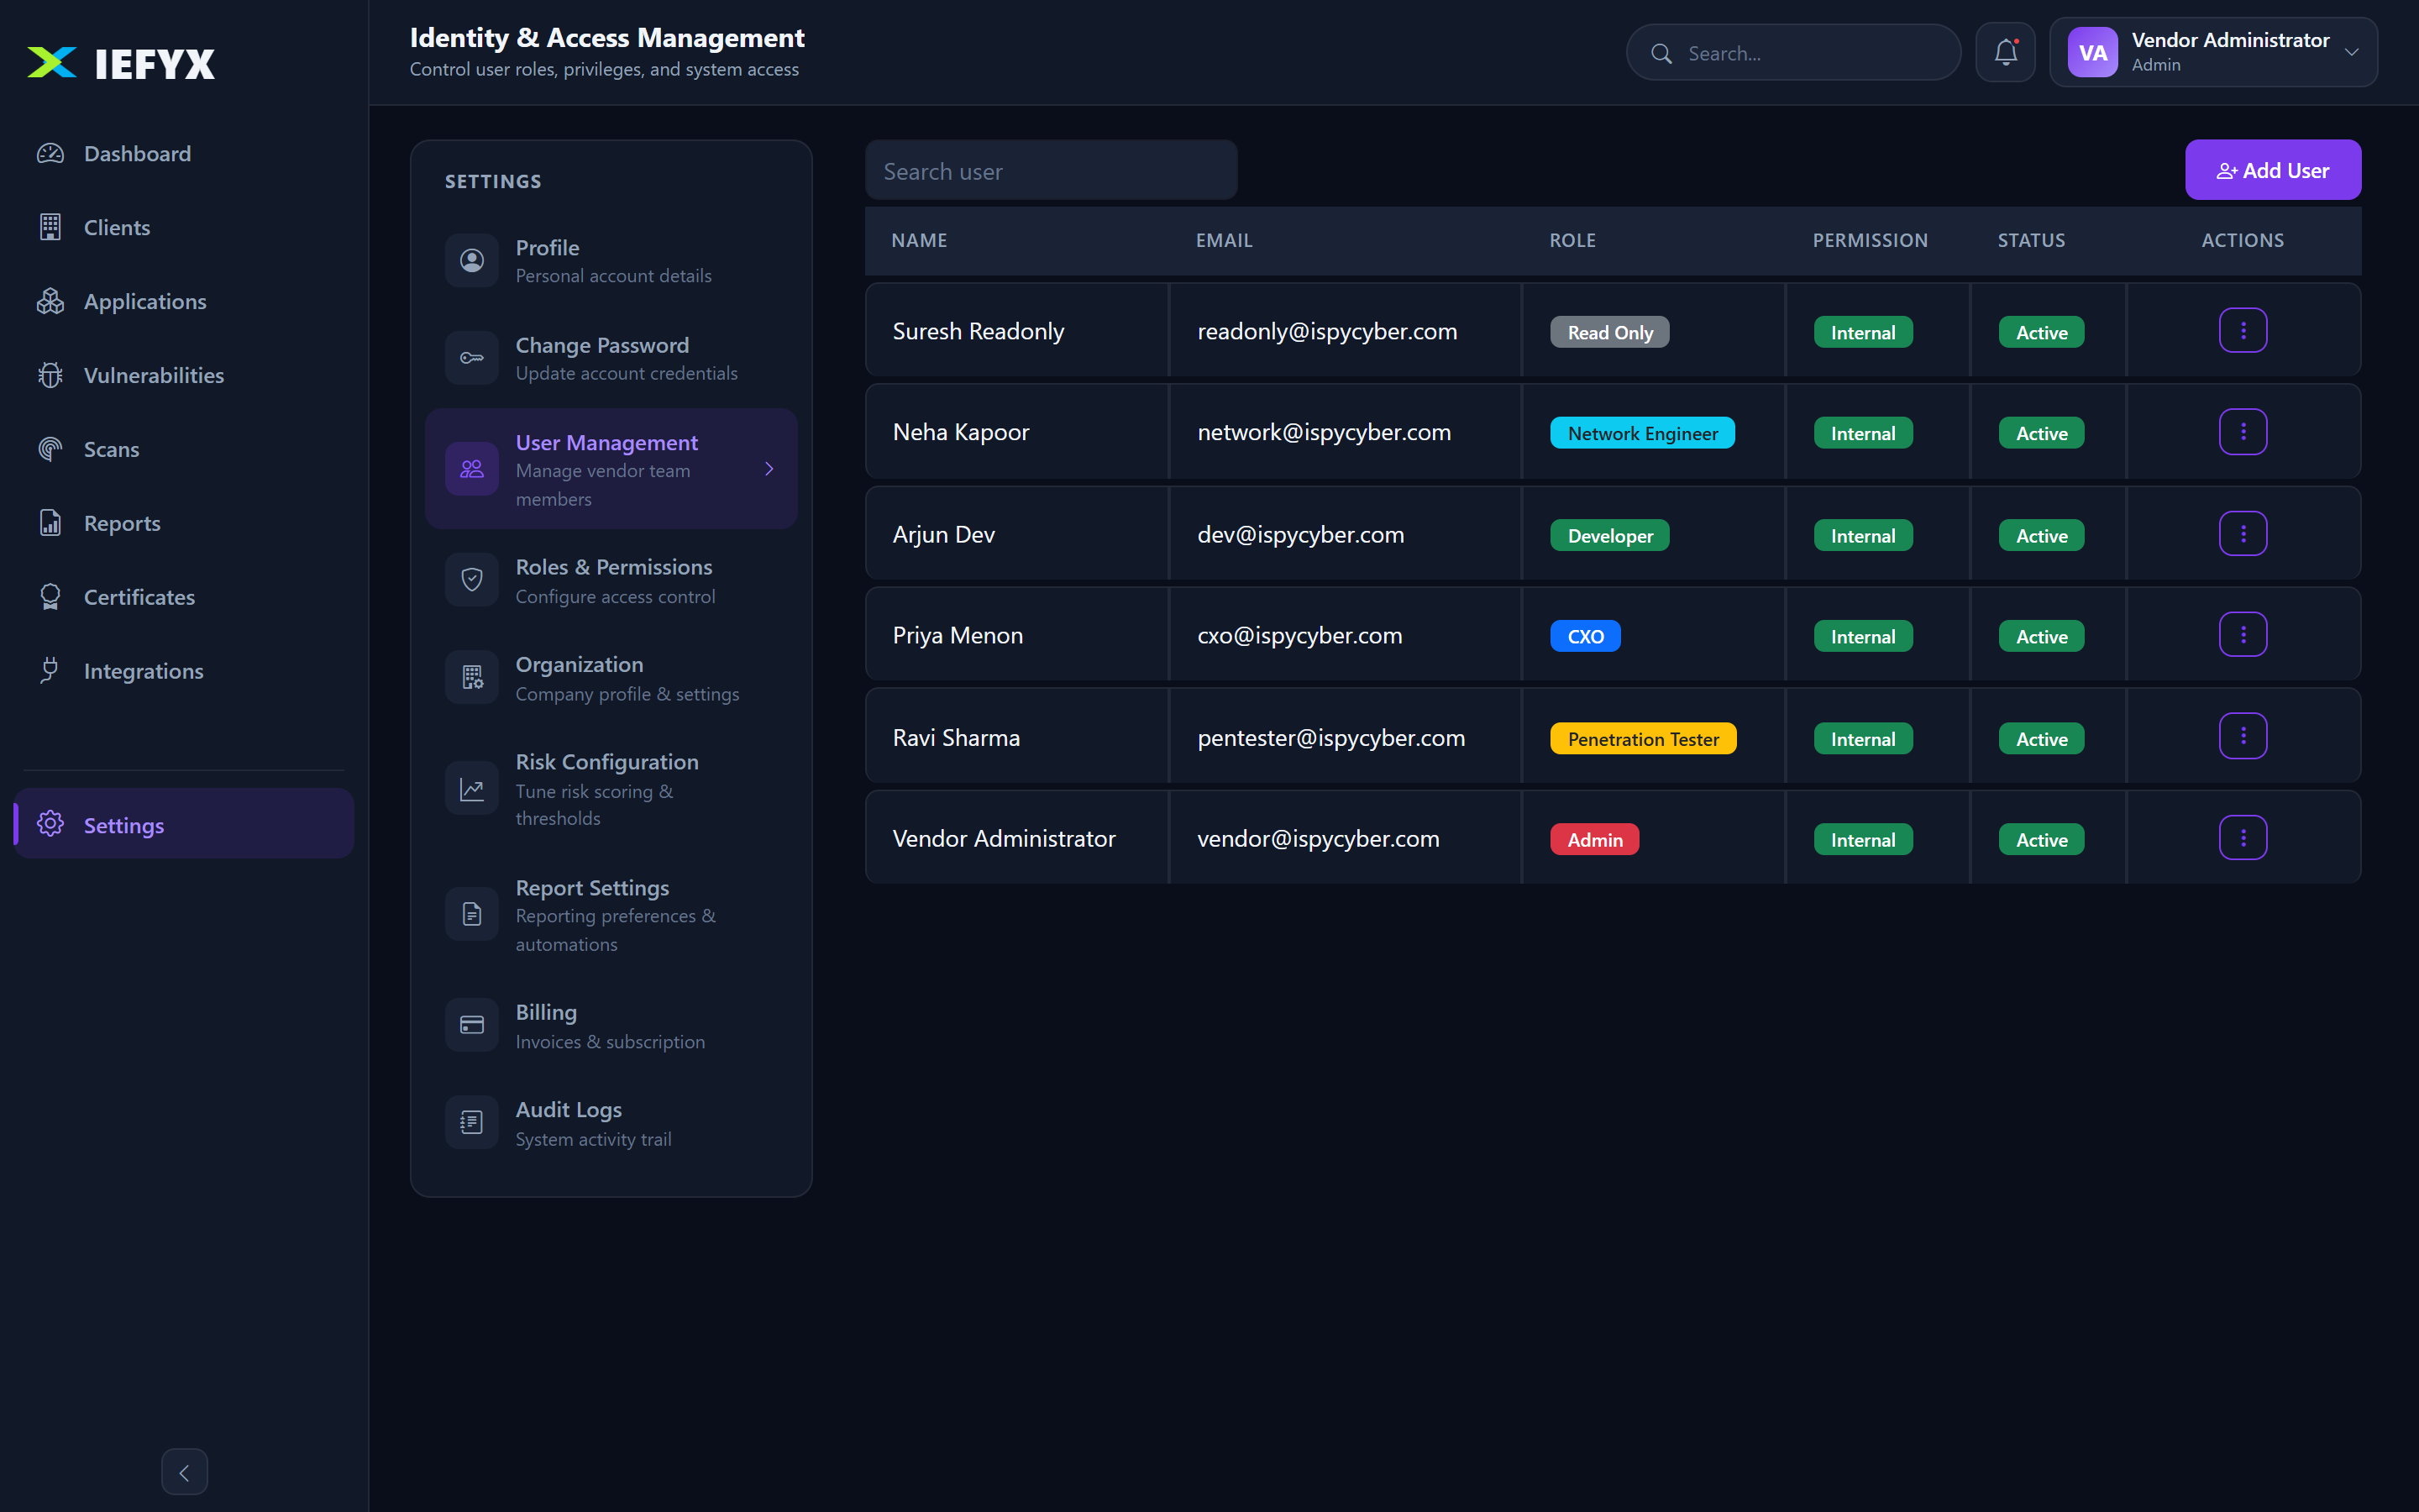Click the Roles & Permissions shield icon
2419x1512 pixels.
[472, 579]
